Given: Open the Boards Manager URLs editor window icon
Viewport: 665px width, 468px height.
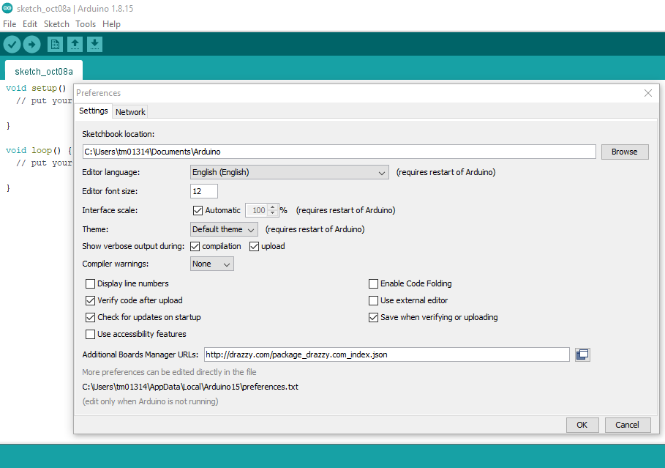Looking at the screenshot, I should (582, 354).
